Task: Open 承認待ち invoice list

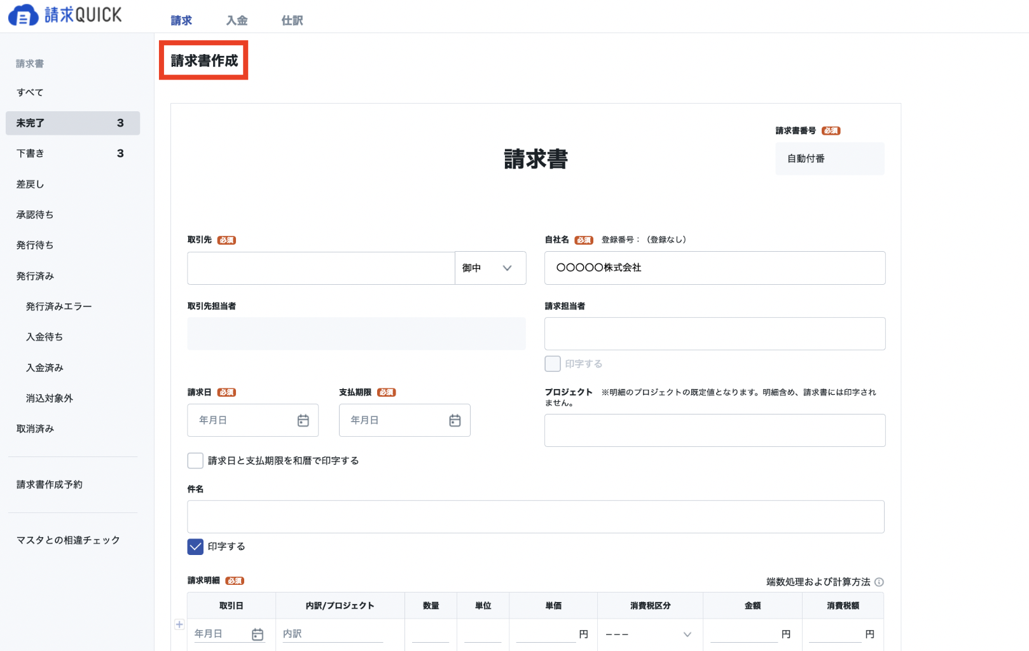Action: tap(35, 215)
